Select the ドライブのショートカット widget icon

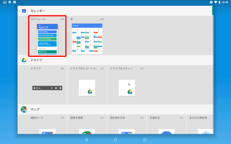point(87,88)
